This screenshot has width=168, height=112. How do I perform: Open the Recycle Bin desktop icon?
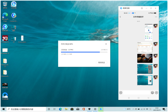[5, 5]
